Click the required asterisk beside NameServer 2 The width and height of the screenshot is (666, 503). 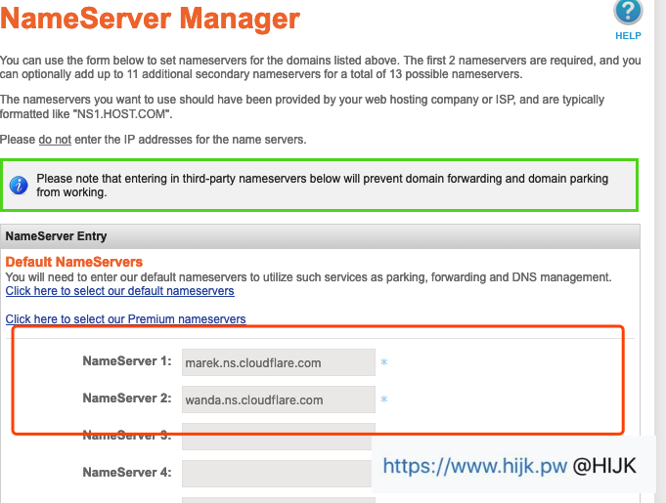coord(384,400)
